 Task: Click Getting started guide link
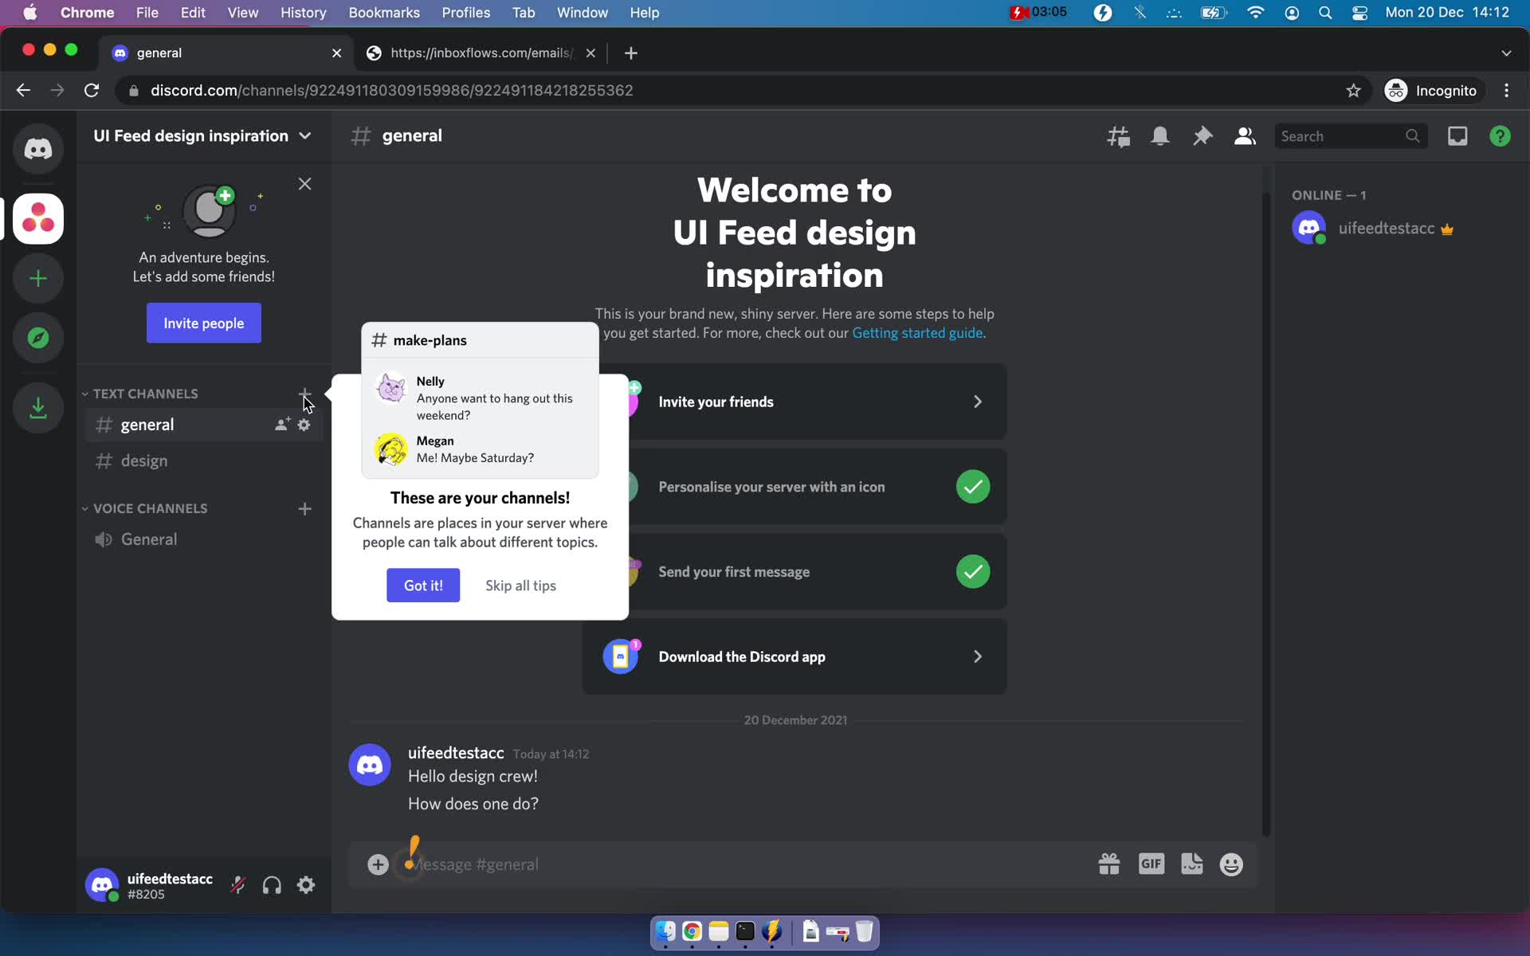pyautogui.click(x=916, y=333)
